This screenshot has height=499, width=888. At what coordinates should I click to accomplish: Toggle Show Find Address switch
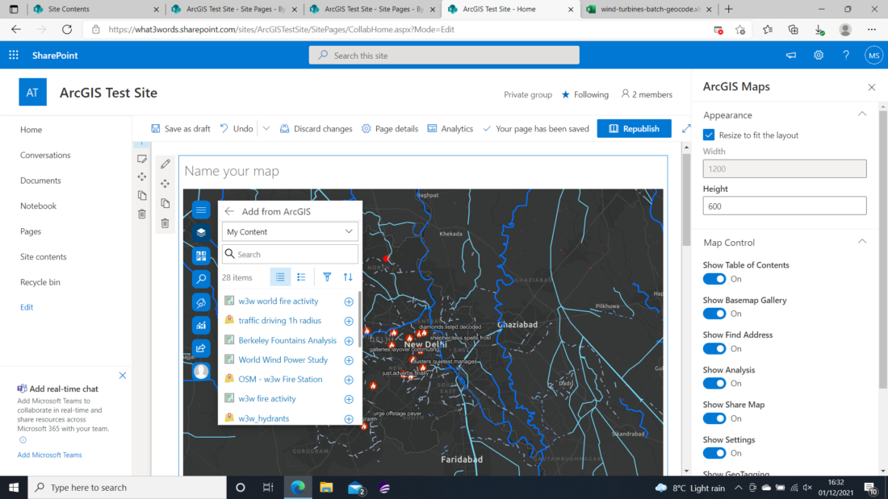(x=714, y=348)
